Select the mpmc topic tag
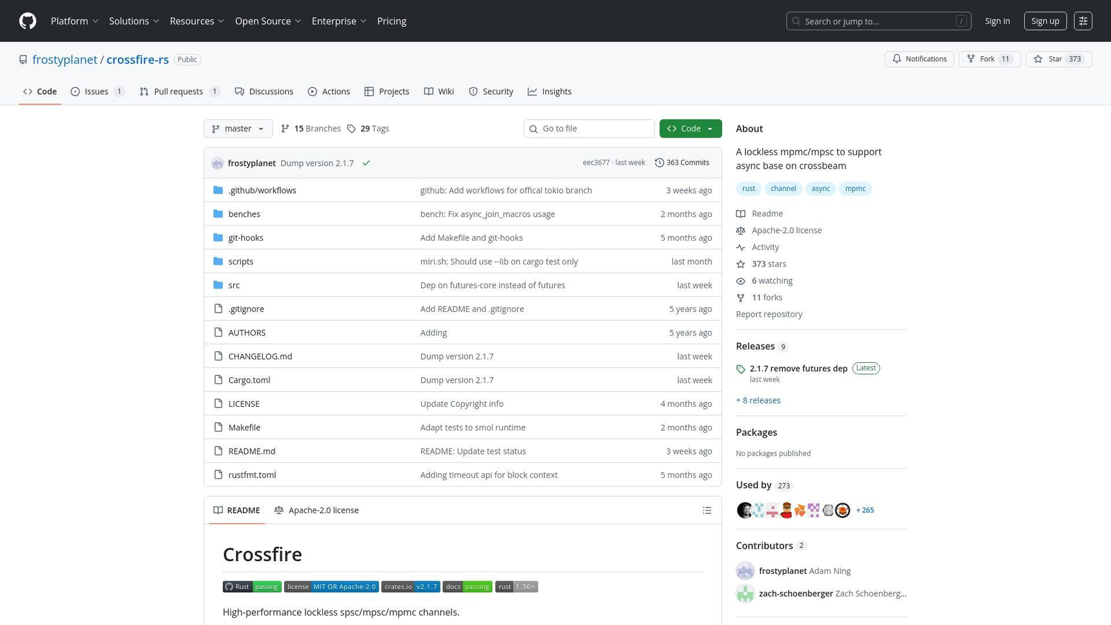The width and height of the screenshot is (1111, 625). (855, 189)
